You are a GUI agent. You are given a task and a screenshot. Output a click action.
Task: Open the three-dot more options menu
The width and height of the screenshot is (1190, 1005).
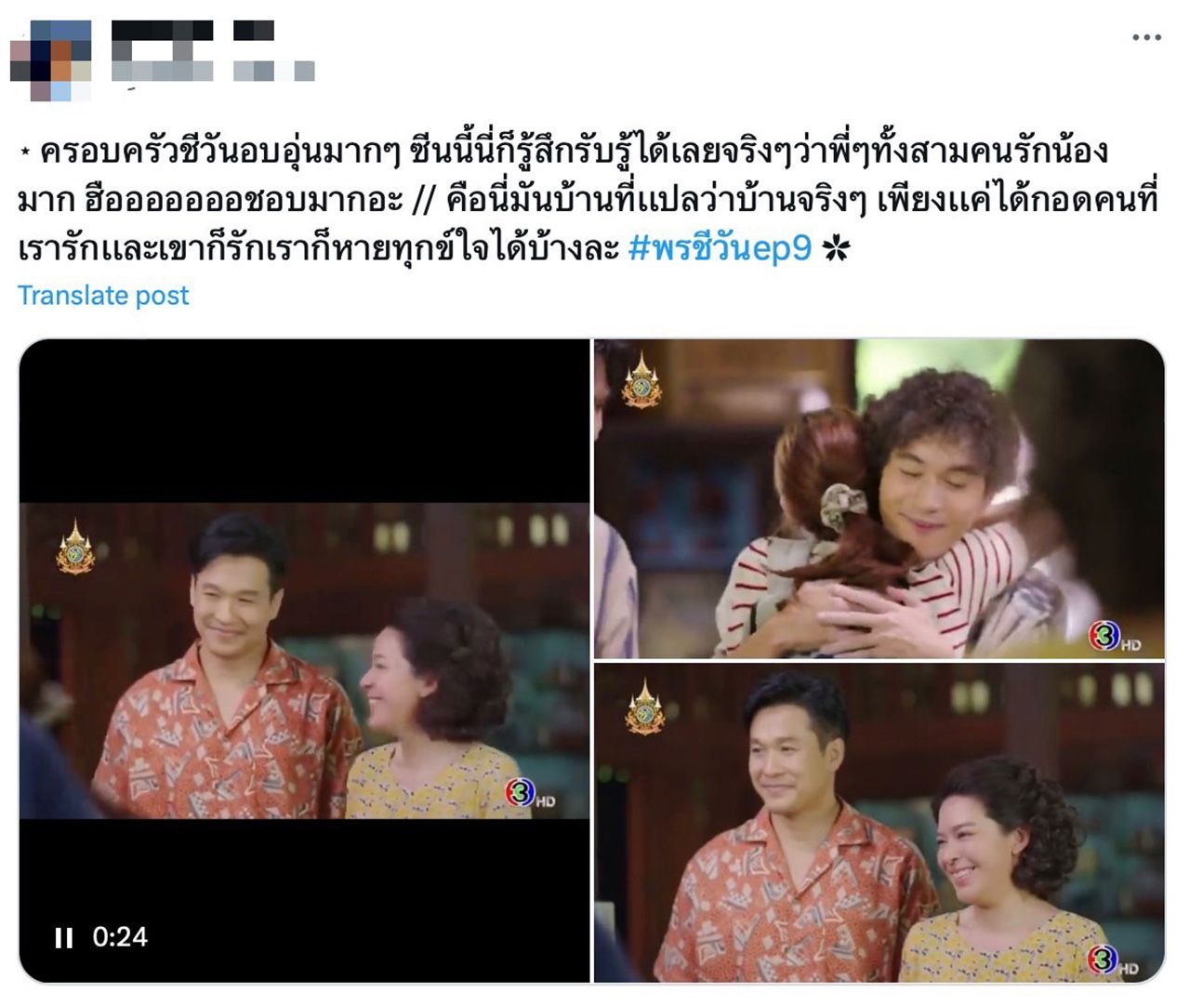pyautogui.click(x=1146, y=37)
